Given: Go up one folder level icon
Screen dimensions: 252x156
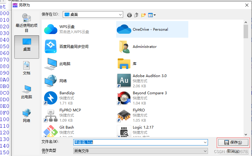Looking at the screenshot, I should (136, 15).
